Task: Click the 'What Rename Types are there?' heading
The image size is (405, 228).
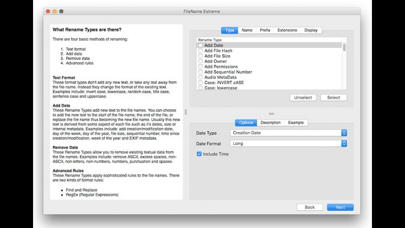Action: [87, 30]
